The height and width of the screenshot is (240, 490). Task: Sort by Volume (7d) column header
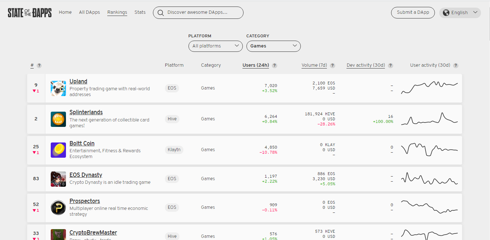(314, 66)
